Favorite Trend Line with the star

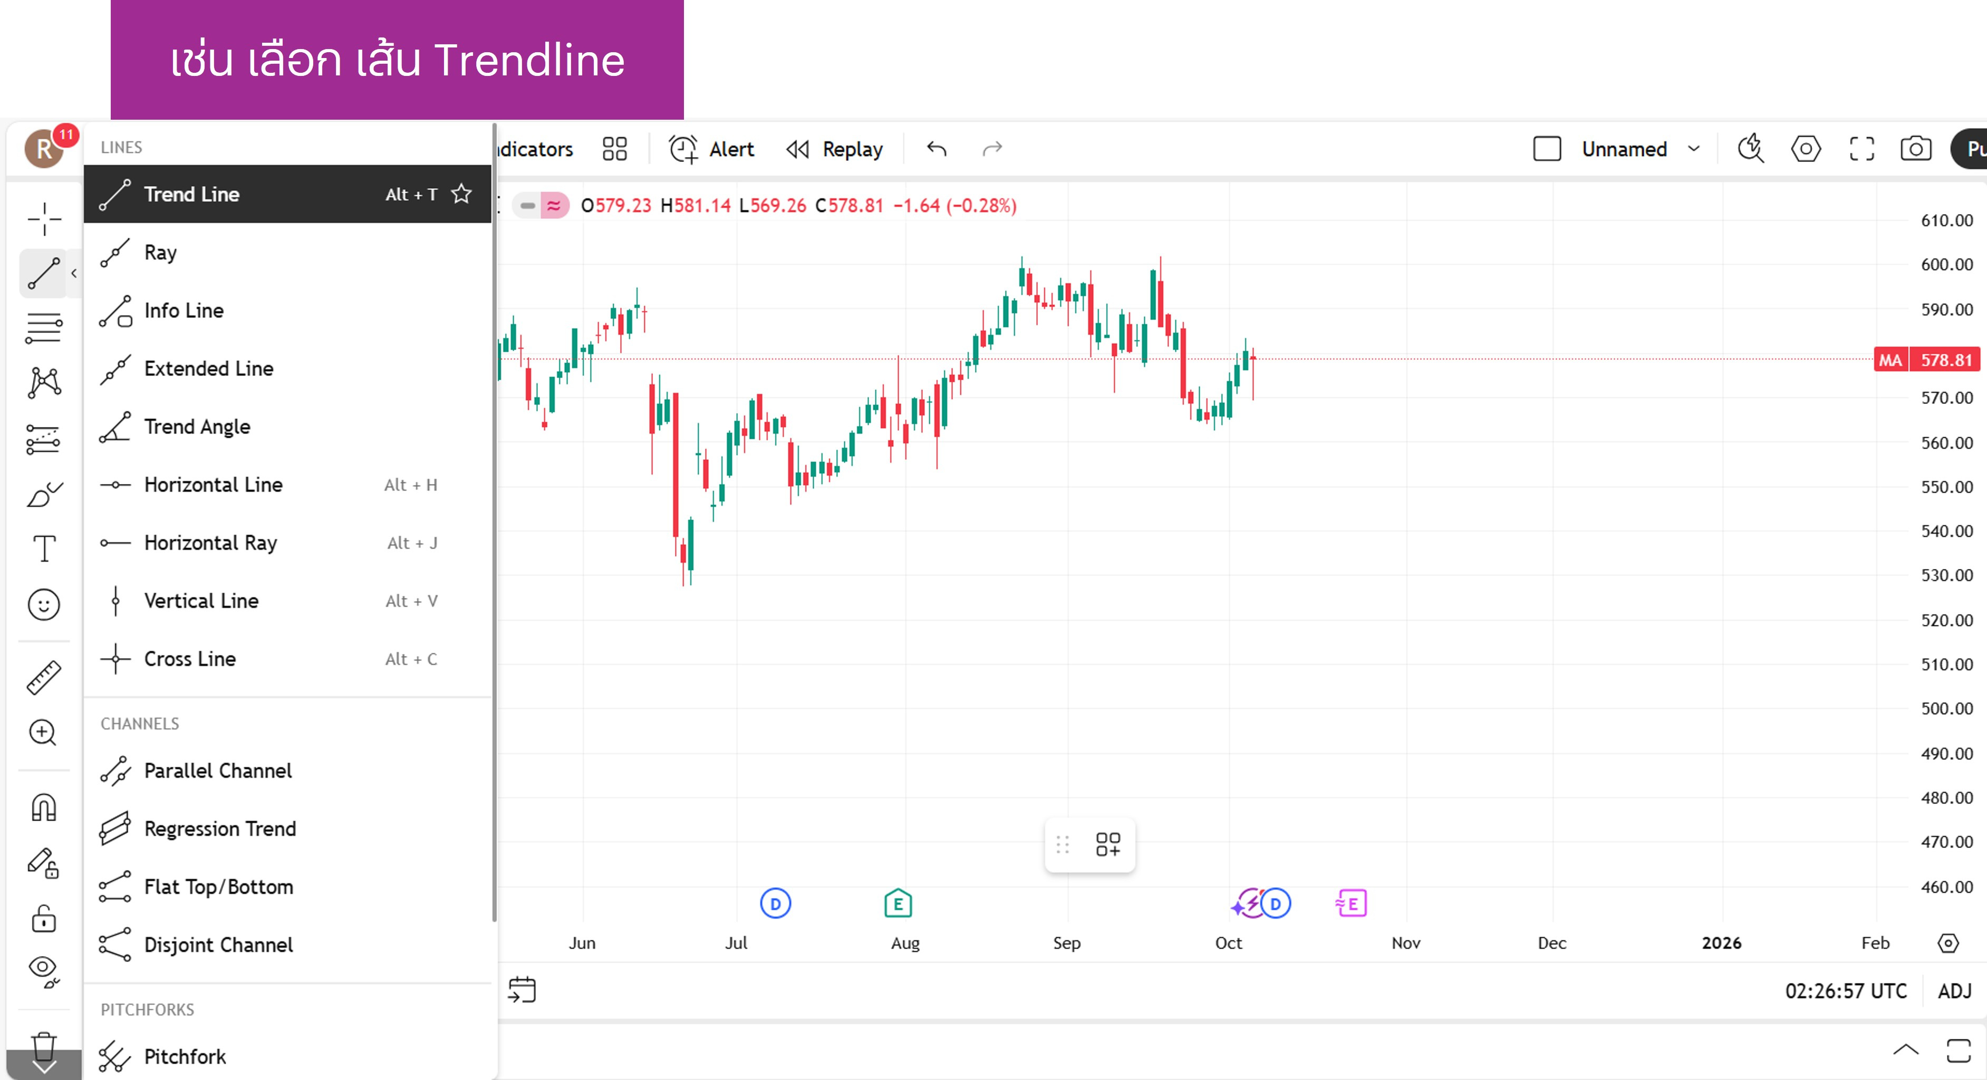(x=461, y=194)
